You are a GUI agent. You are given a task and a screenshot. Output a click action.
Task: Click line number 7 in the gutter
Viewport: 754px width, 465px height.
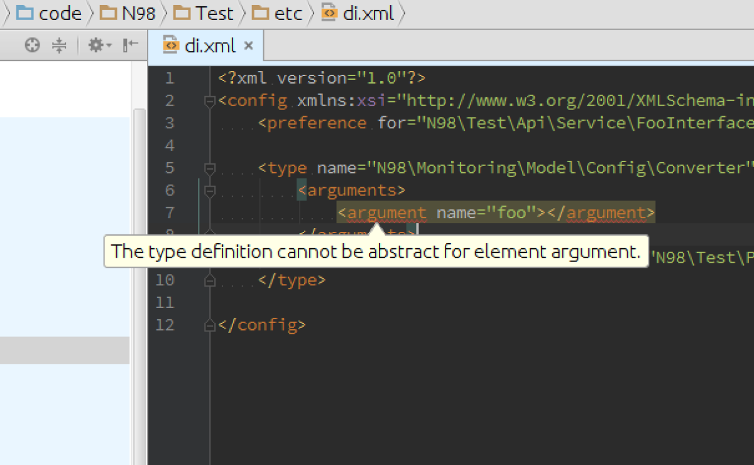click(170, 212)
